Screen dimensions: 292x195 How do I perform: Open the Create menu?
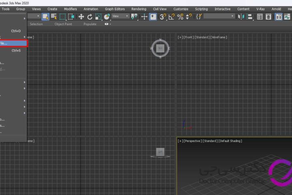(x=52, y=9)
